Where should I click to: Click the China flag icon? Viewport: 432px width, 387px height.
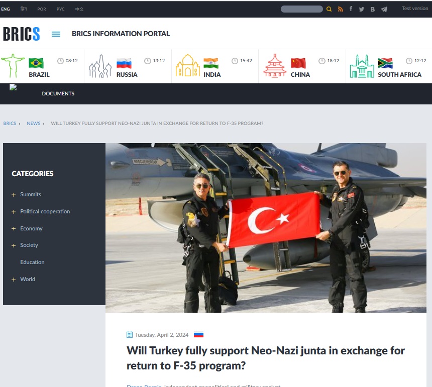[x=298, y=63]
